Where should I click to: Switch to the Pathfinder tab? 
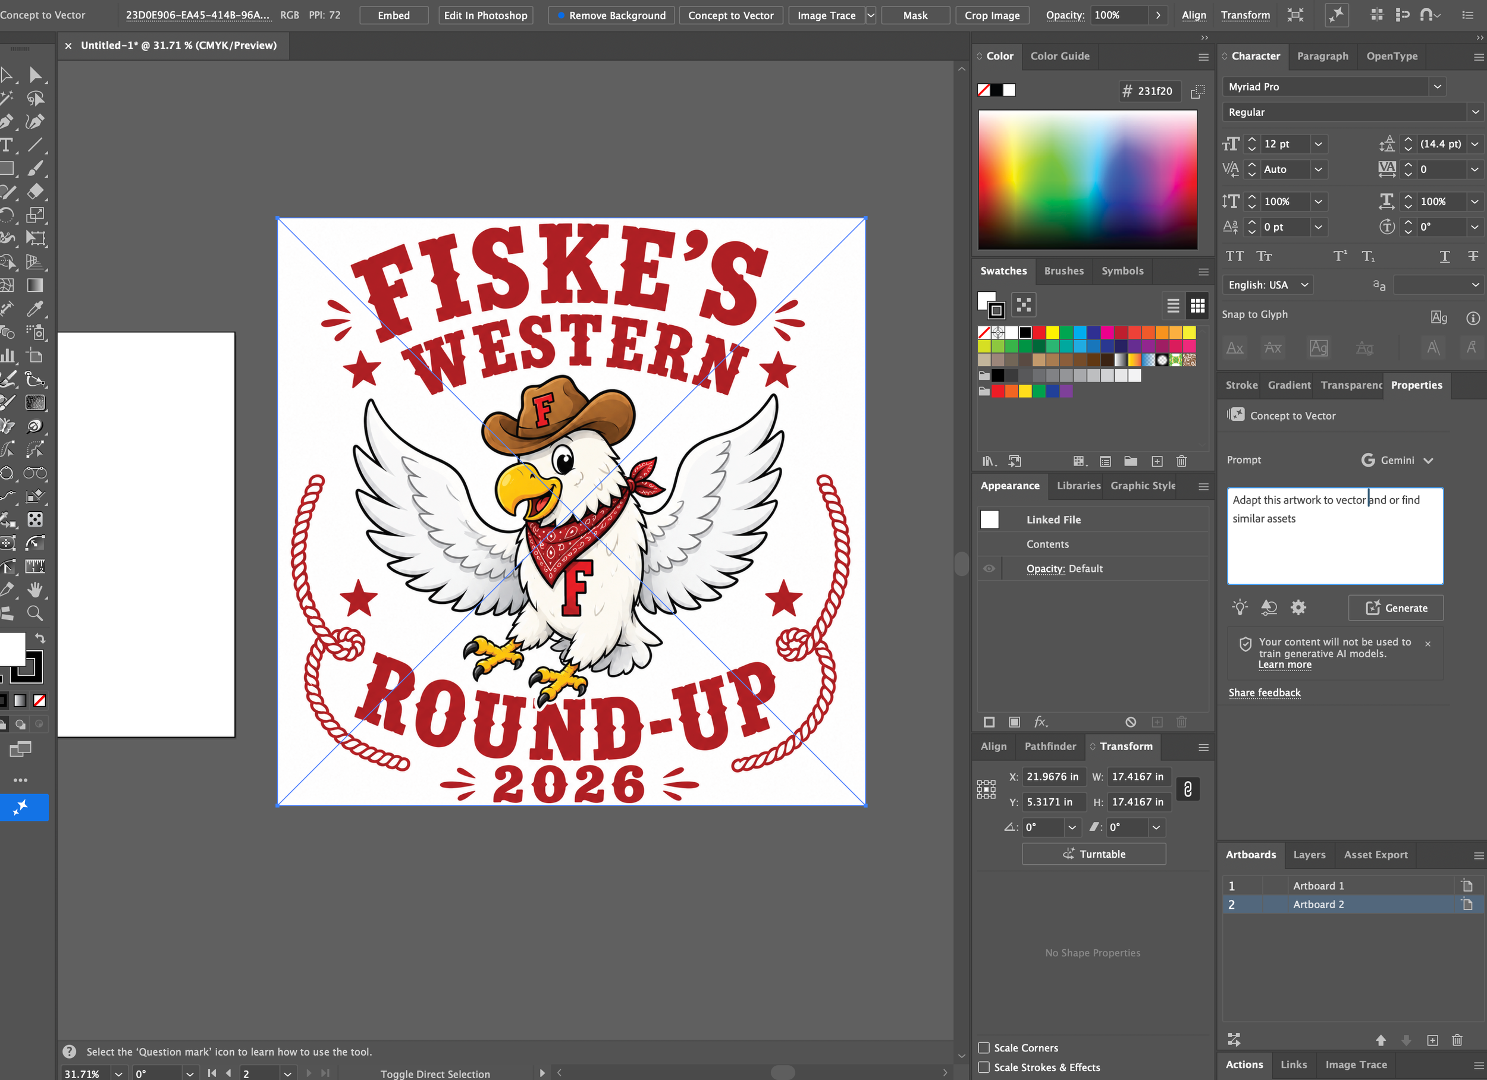1050,746
